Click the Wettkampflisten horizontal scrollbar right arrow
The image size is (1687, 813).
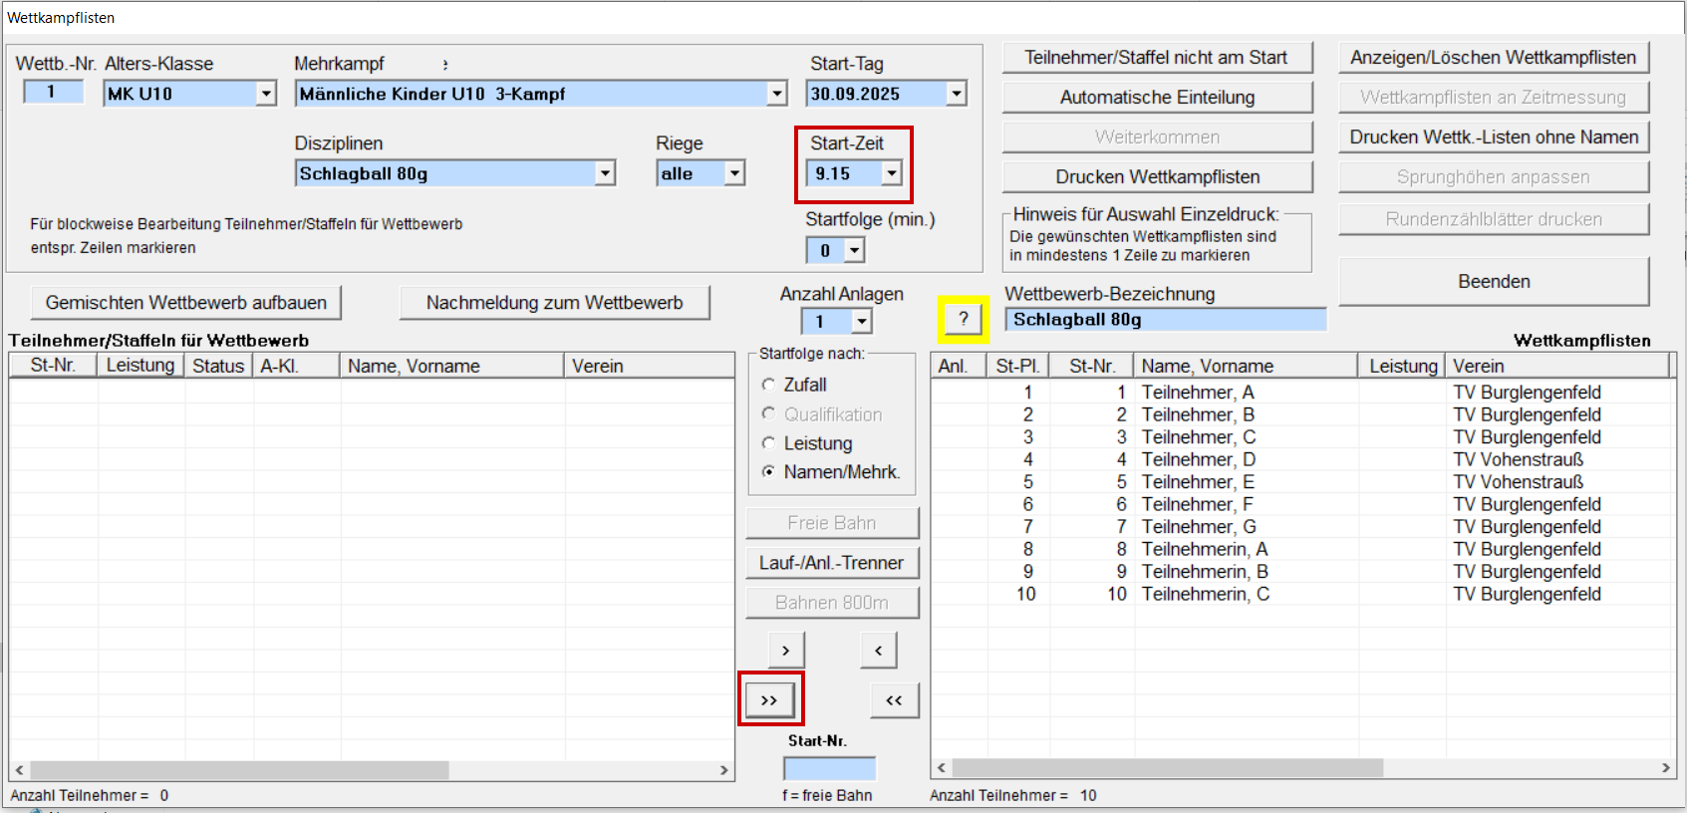tap(1665, 768)
